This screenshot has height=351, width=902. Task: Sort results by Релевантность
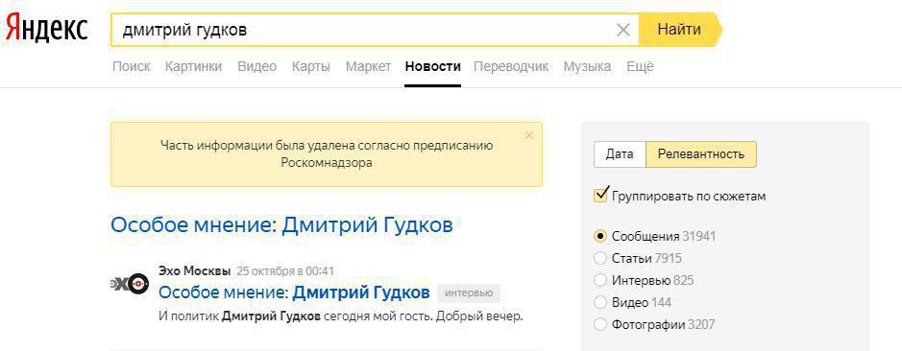click(701, 154)
